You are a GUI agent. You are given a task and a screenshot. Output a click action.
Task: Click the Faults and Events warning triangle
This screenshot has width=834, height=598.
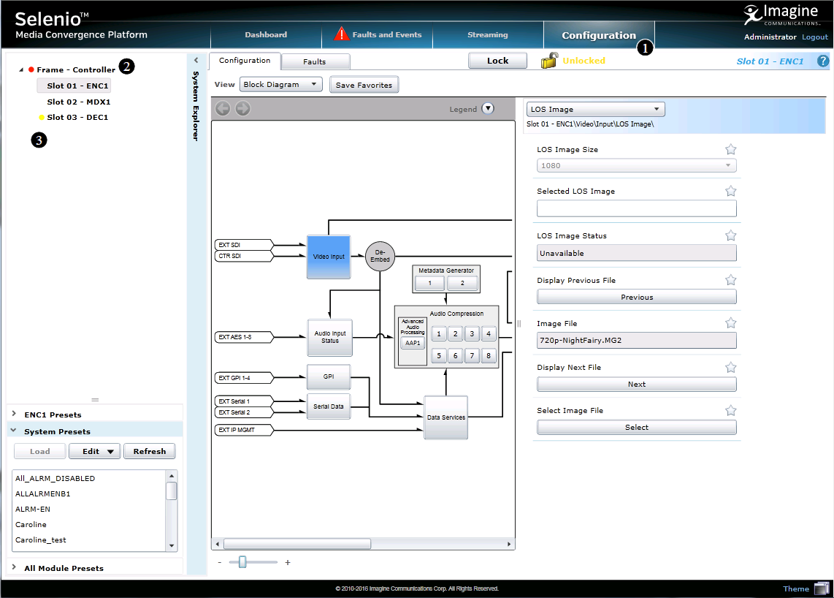coord(341,34)
